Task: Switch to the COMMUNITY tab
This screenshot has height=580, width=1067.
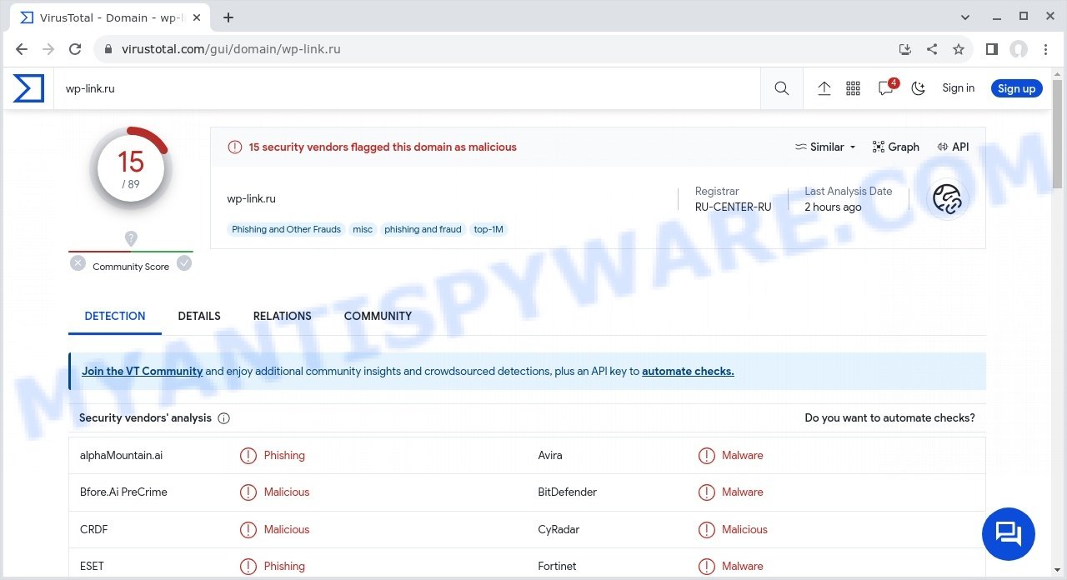Action: pos(378,317)
